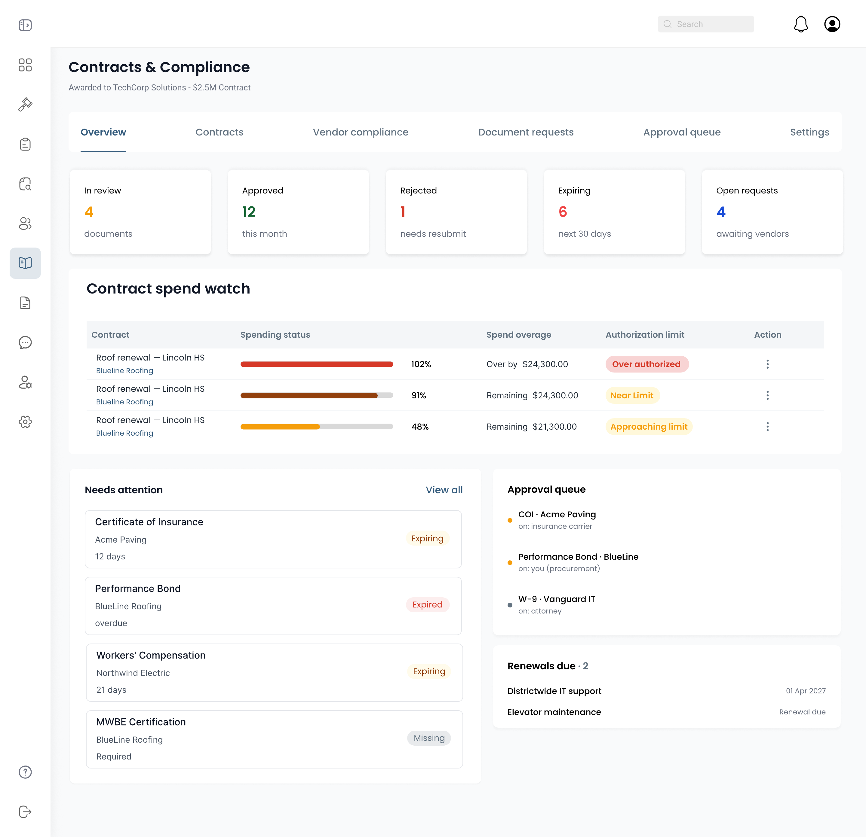
Task: Click the search magnifier icon
Action: 668,24
